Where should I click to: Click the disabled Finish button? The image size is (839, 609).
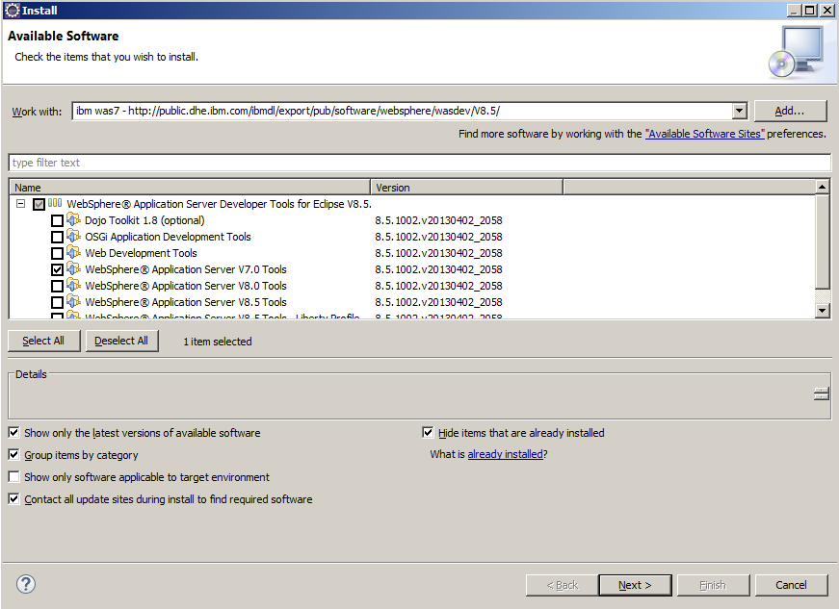[x=713, y=585]
